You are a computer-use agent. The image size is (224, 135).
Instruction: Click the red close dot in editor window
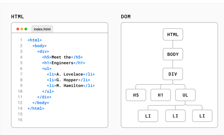[18, 29]
